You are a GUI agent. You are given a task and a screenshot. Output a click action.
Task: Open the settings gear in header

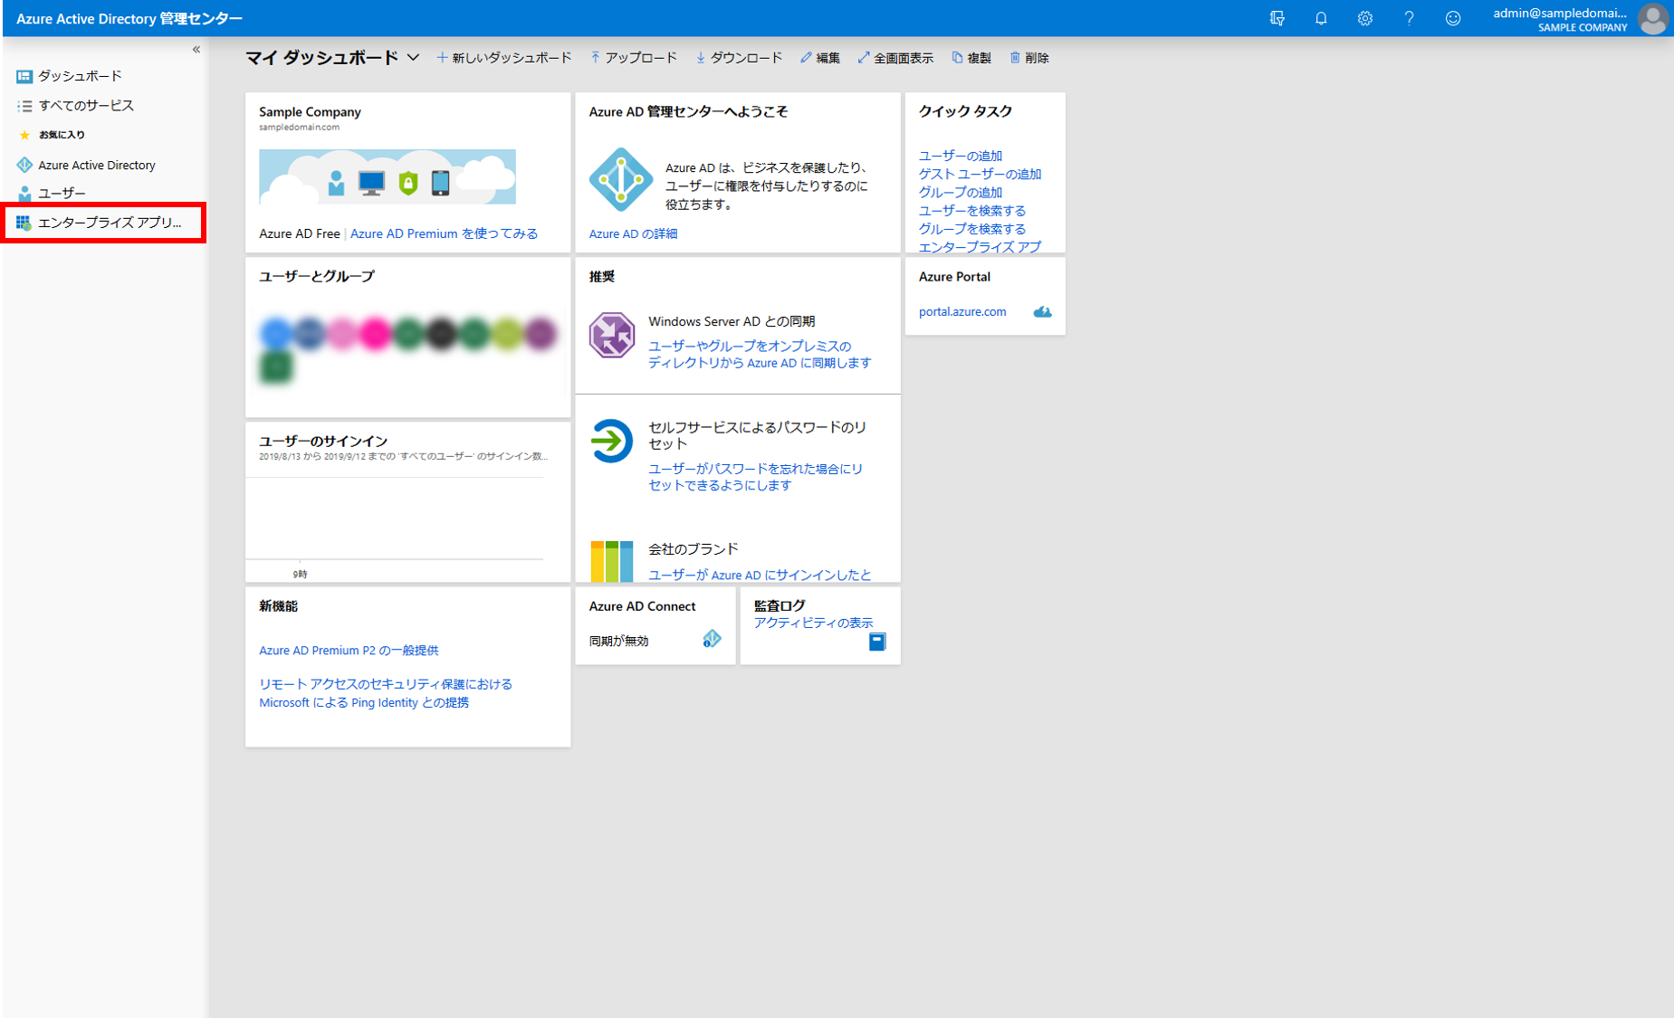[1364, 18]
